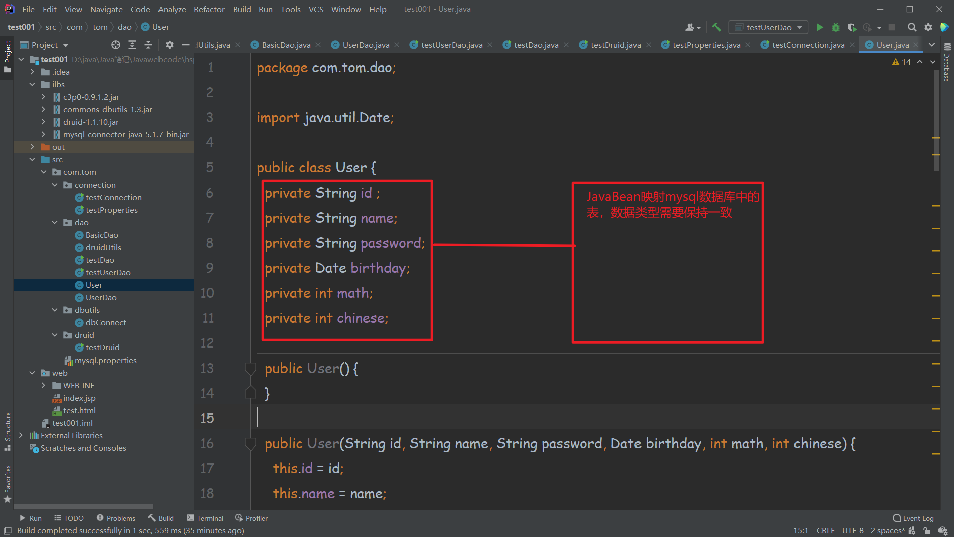Open Project panel options gear
This screenshot has height=537, width=954.
click(x=170, y=45)
